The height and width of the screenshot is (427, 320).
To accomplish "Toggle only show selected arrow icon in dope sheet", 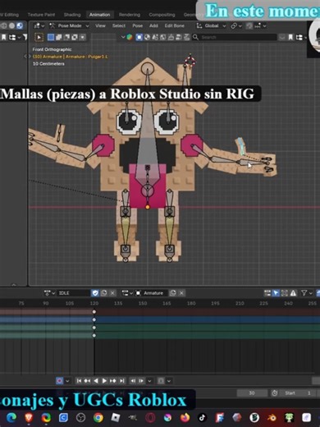I will pyautogui.click(x=276, y=293).
